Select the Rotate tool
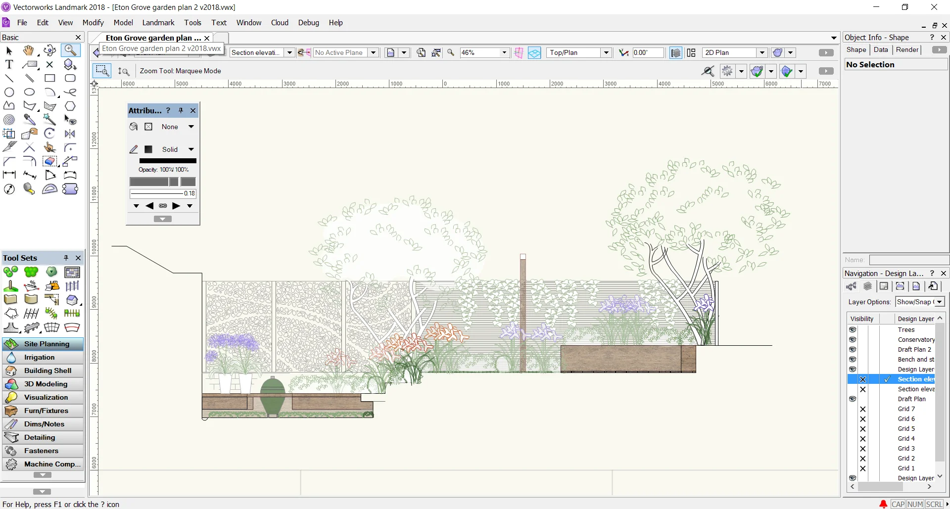Image resolution: width=950 pixels, height=509 pixels. [49, 134]
